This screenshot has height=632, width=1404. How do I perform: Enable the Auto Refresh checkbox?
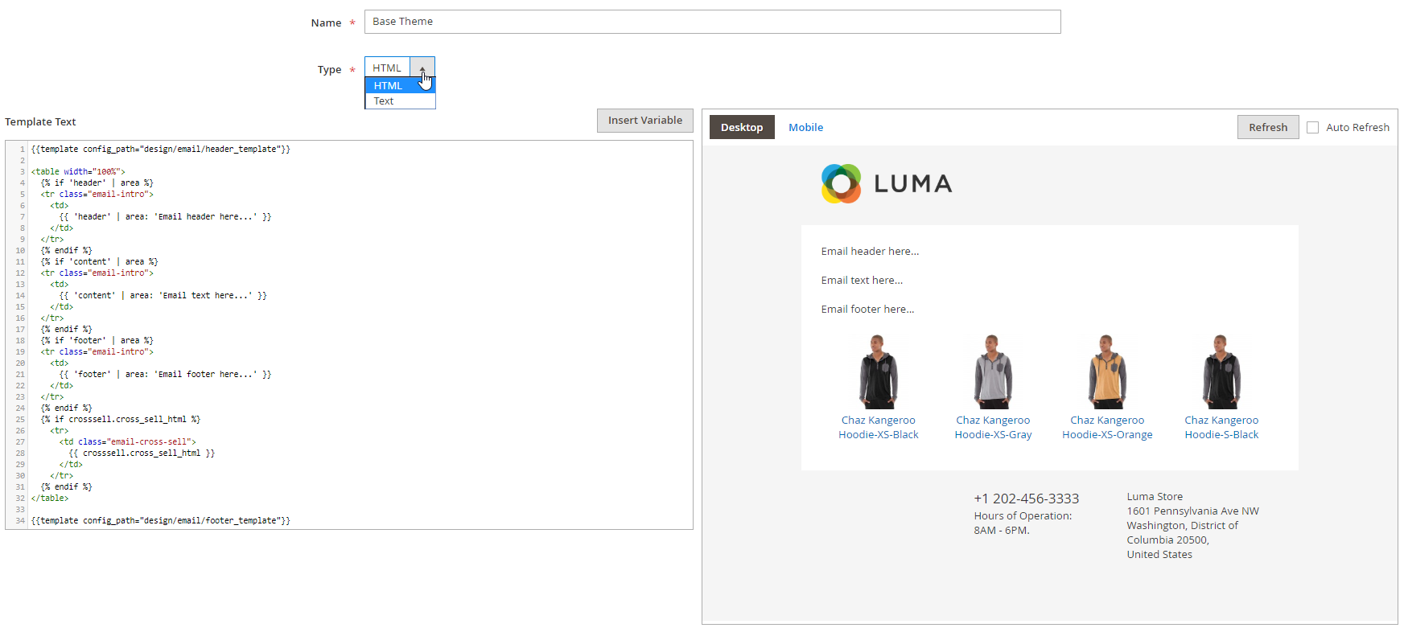coord(1313,128)
